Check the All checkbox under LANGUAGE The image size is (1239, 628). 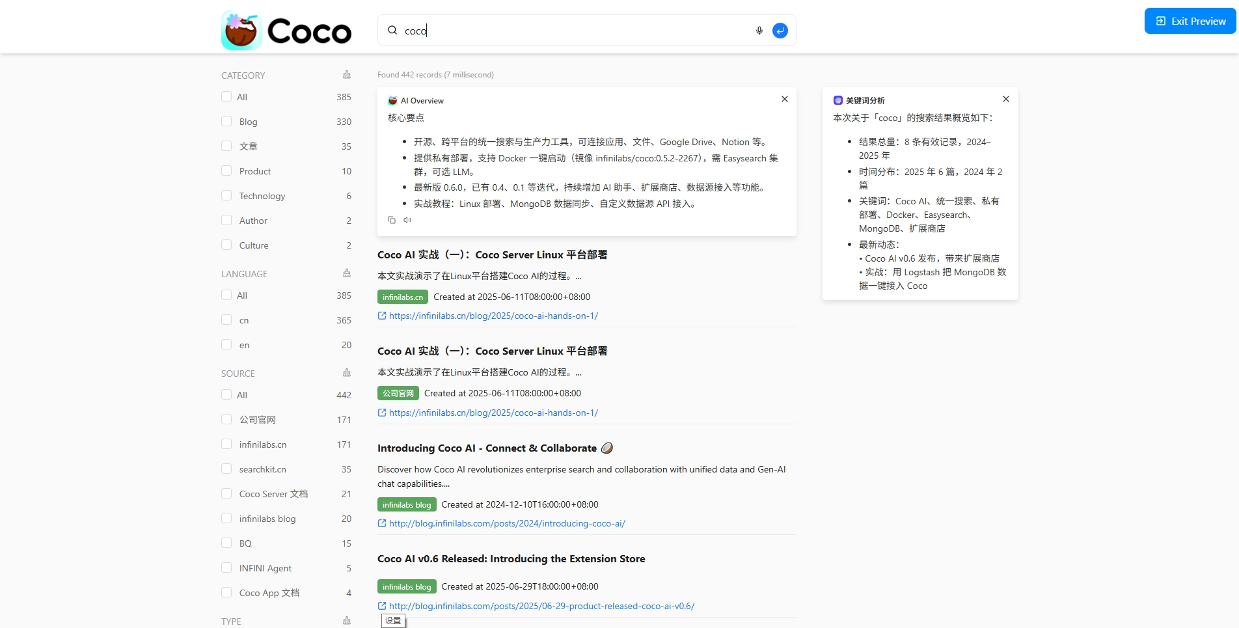pos(226,295)
